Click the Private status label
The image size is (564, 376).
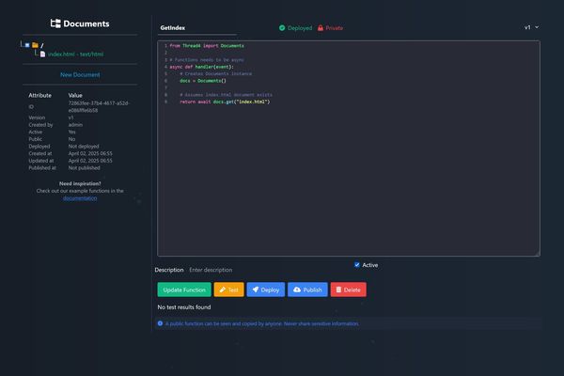pos(334,27)
